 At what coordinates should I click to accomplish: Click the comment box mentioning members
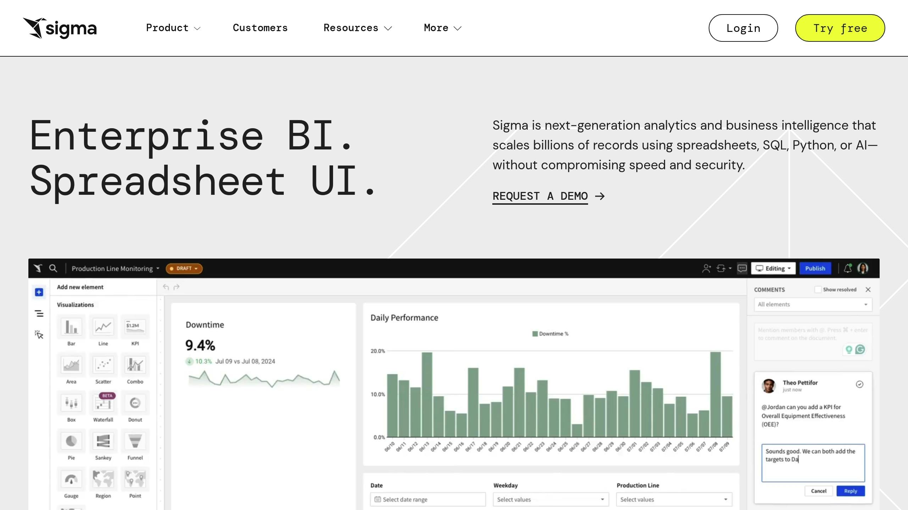(x=813, y=341)
